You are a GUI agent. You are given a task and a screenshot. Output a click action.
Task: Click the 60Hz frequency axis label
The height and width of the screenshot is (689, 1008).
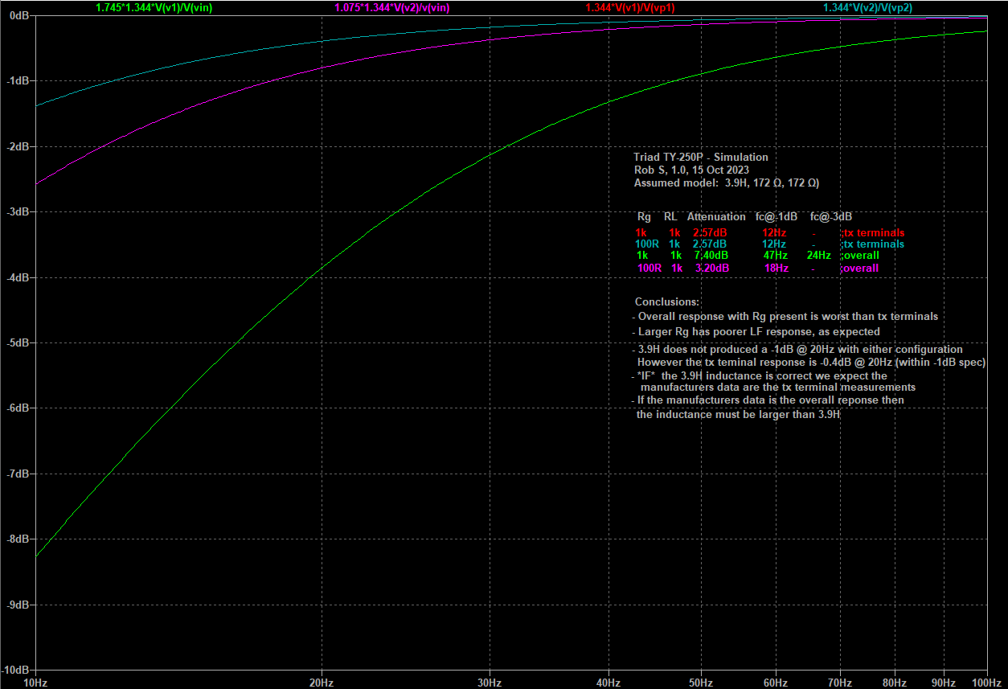[x=776, y=683]
